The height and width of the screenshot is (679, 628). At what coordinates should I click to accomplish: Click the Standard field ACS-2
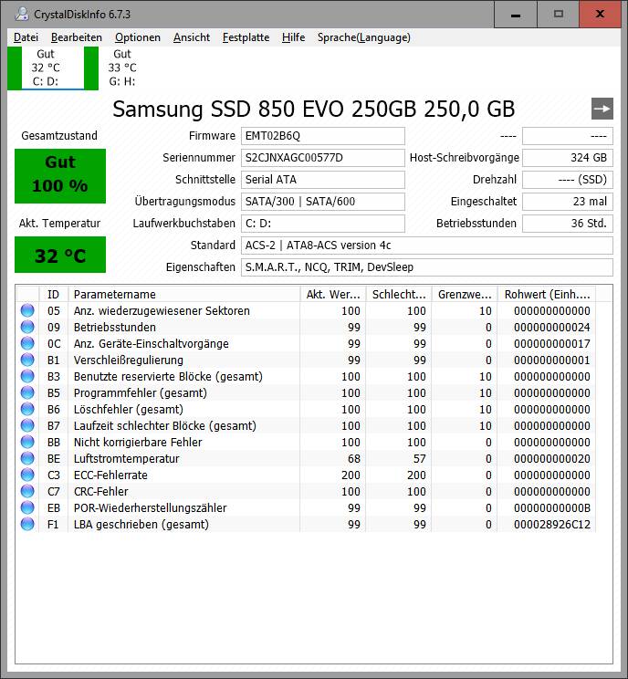click(x=427, y=245)
